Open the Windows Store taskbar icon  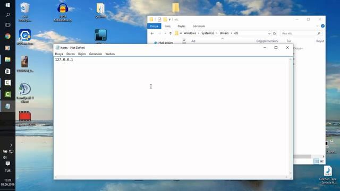point(7,71)
